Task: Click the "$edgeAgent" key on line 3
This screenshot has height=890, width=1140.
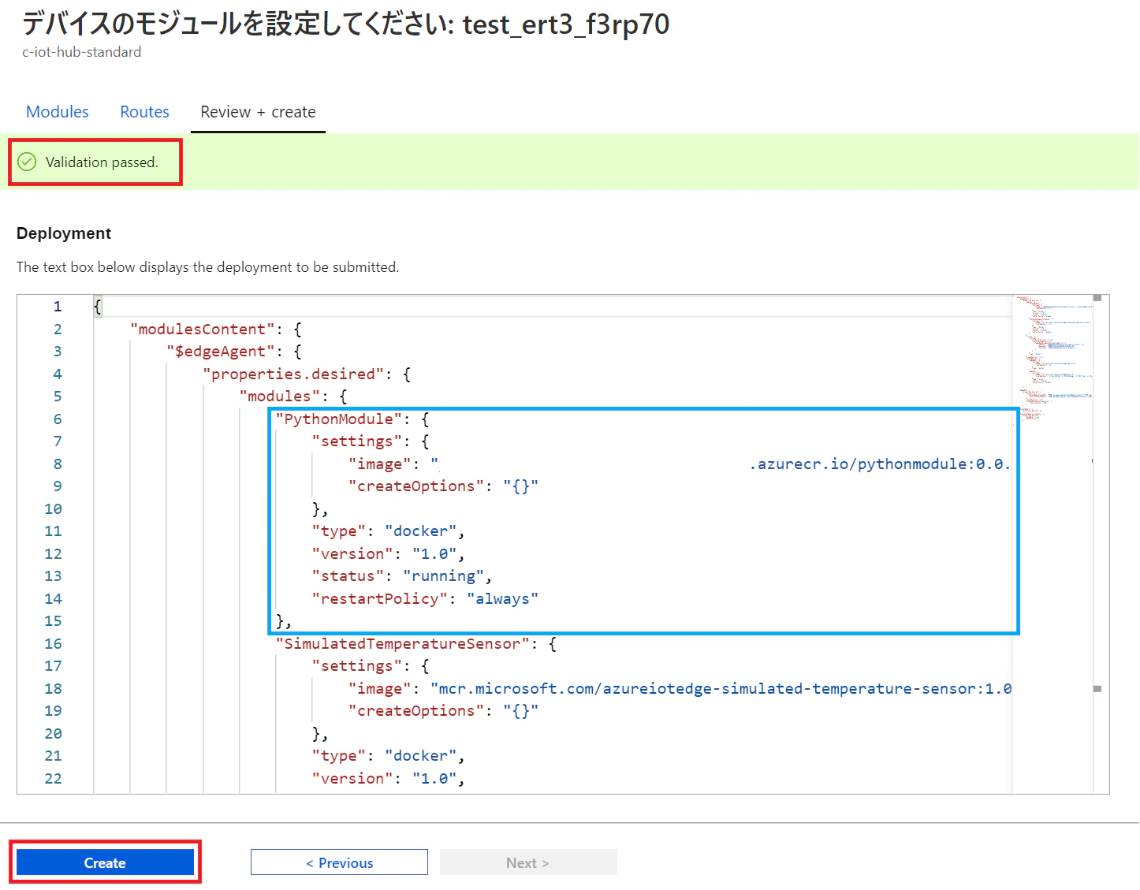Action: point(221,351)
